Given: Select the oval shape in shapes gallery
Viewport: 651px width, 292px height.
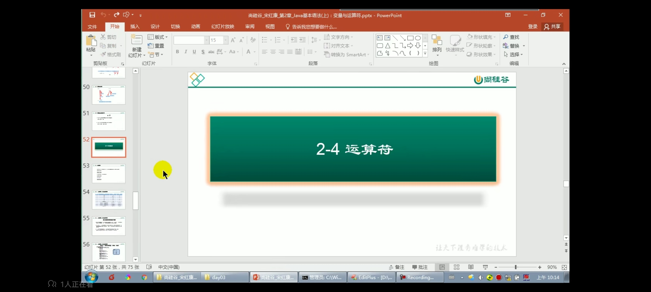Looking at the screenshot, I should (418, 38).
